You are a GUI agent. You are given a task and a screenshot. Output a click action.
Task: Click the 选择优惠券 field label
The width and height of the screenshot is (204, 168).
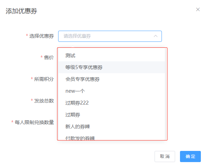coord(41,36)
